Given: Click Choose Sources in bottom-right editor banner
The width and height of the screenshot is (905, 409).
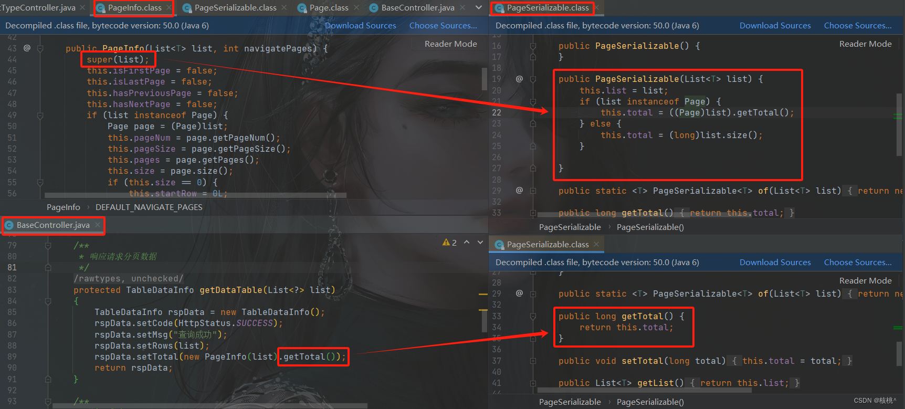Looking at the screenshot, I should [858, 263].
